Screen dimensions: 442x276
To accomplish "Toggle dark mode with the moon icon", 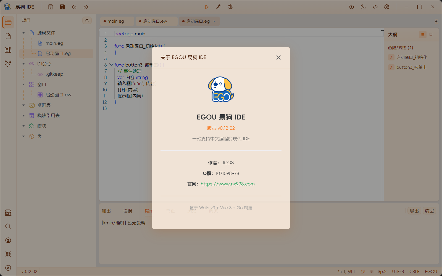I will coord(363,7).
